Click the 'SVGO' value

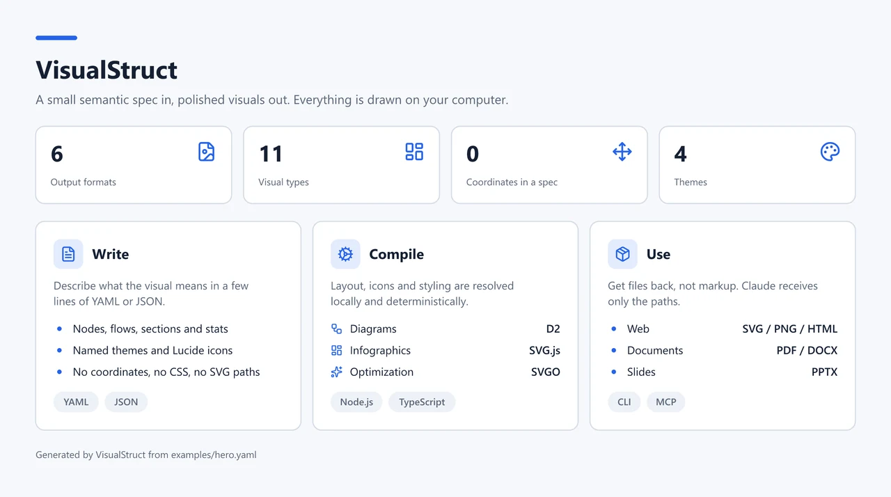click(546, 372)
